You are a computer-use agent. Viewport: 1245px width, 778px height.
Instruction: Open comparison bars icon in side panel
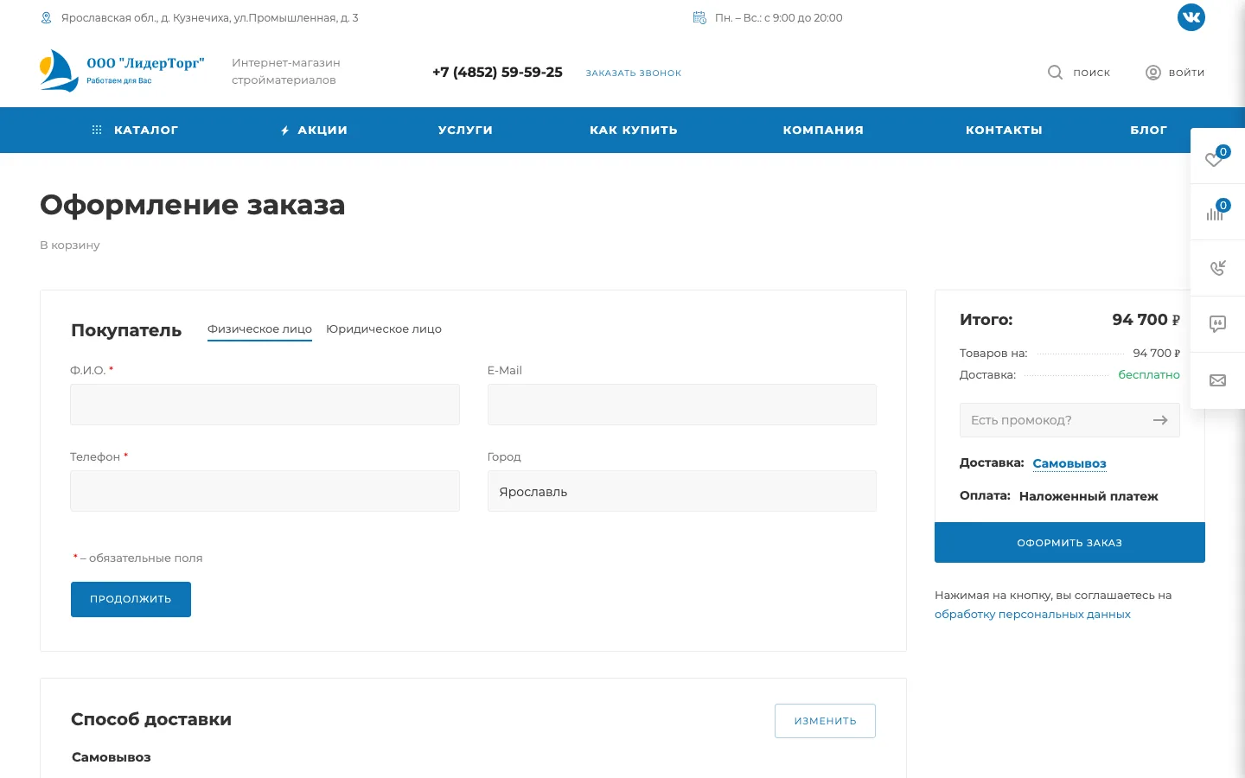click(1215, 213)
